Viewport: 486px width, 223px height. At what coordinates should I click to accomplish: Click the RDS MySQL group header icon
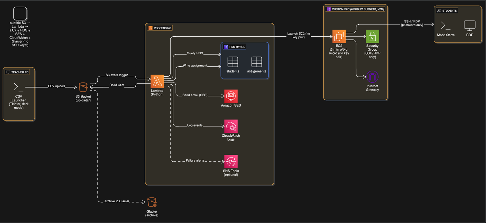(x=226, y=47)
